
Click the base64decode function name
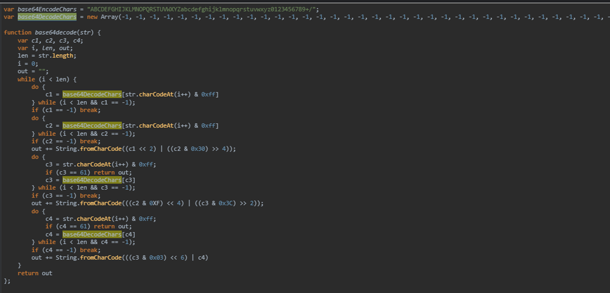(57, 33)
